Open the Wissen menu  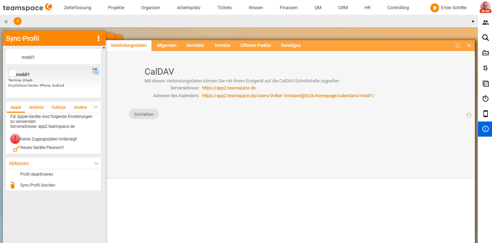(x=256, y=7)
